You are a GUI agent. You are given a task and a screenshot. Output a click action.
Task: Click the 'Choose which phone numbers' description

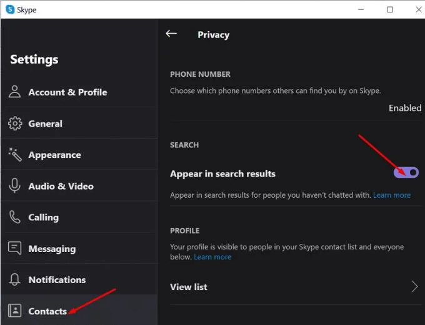click(276, 90)
